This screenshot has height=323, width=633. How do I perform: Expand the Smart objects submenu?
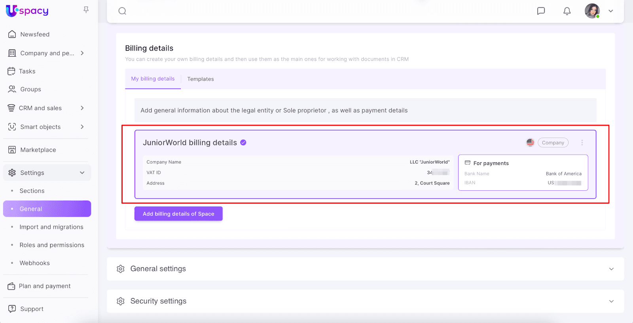pos(82,127)
